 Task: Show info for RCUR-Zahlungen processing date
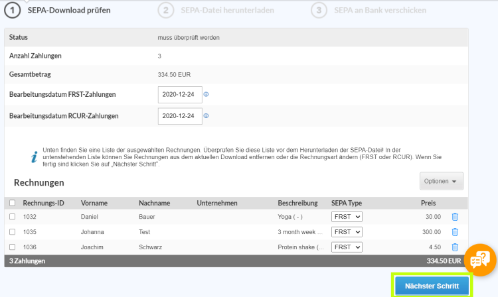(206, 116)
